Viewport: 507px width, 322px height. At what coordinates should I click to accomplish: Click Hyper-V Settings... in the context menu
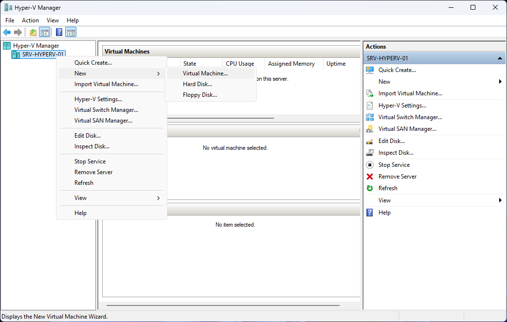tap(98, 99)
